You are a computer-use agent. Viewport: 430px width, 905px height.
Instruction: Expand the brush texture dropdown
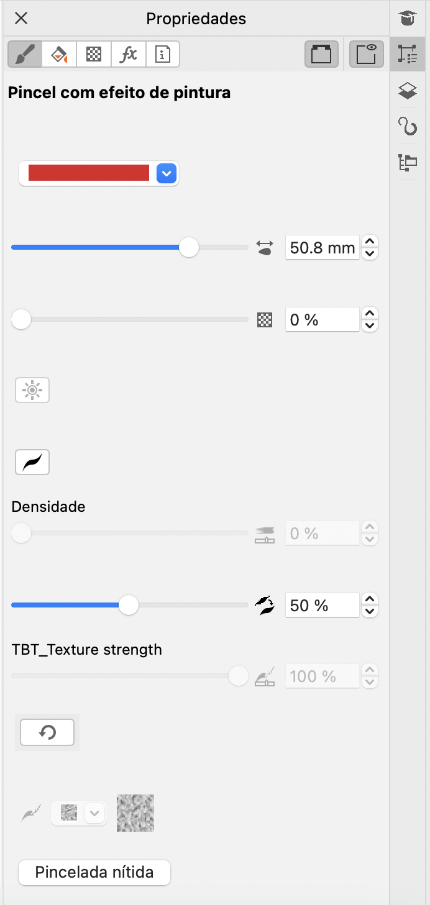tap(94, 813)
